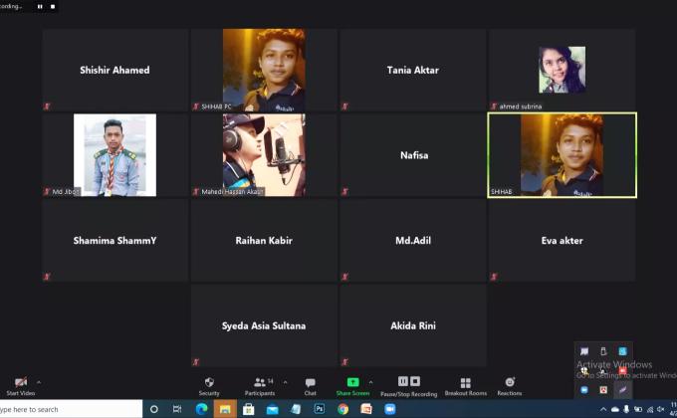The image size is (677, 418).
Task: Select the highlighted SHIHAB video tile
Action: point(562,154)
